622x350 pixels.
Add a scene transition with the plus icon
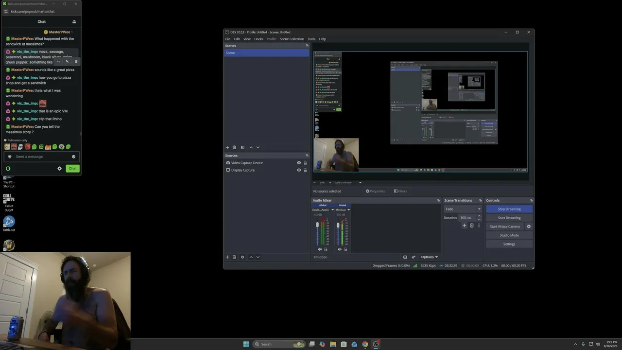464,226
